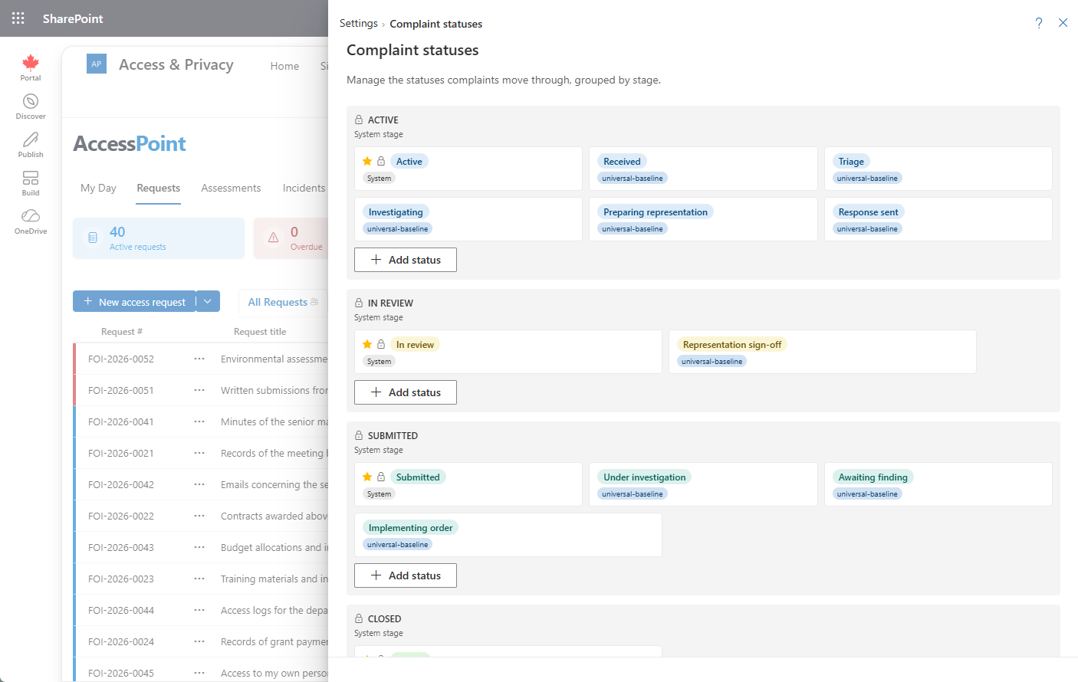Open Build in the left rail
The image size is (1078, 682).
pyautogui.click(x=31, y=183)
